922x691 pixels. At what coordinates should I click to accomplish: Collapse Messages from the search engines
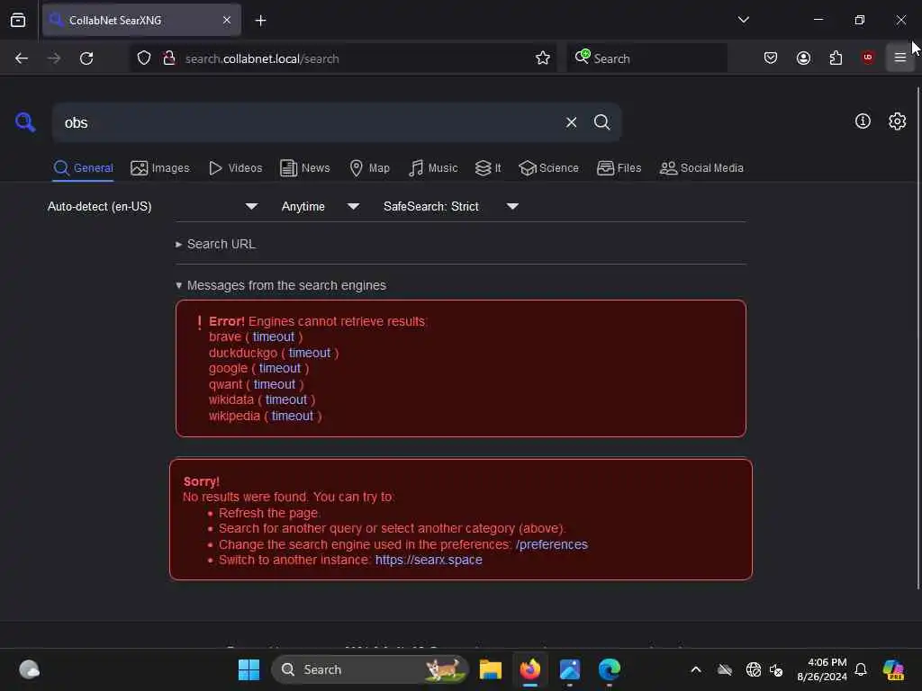click(x=281, y=285)
